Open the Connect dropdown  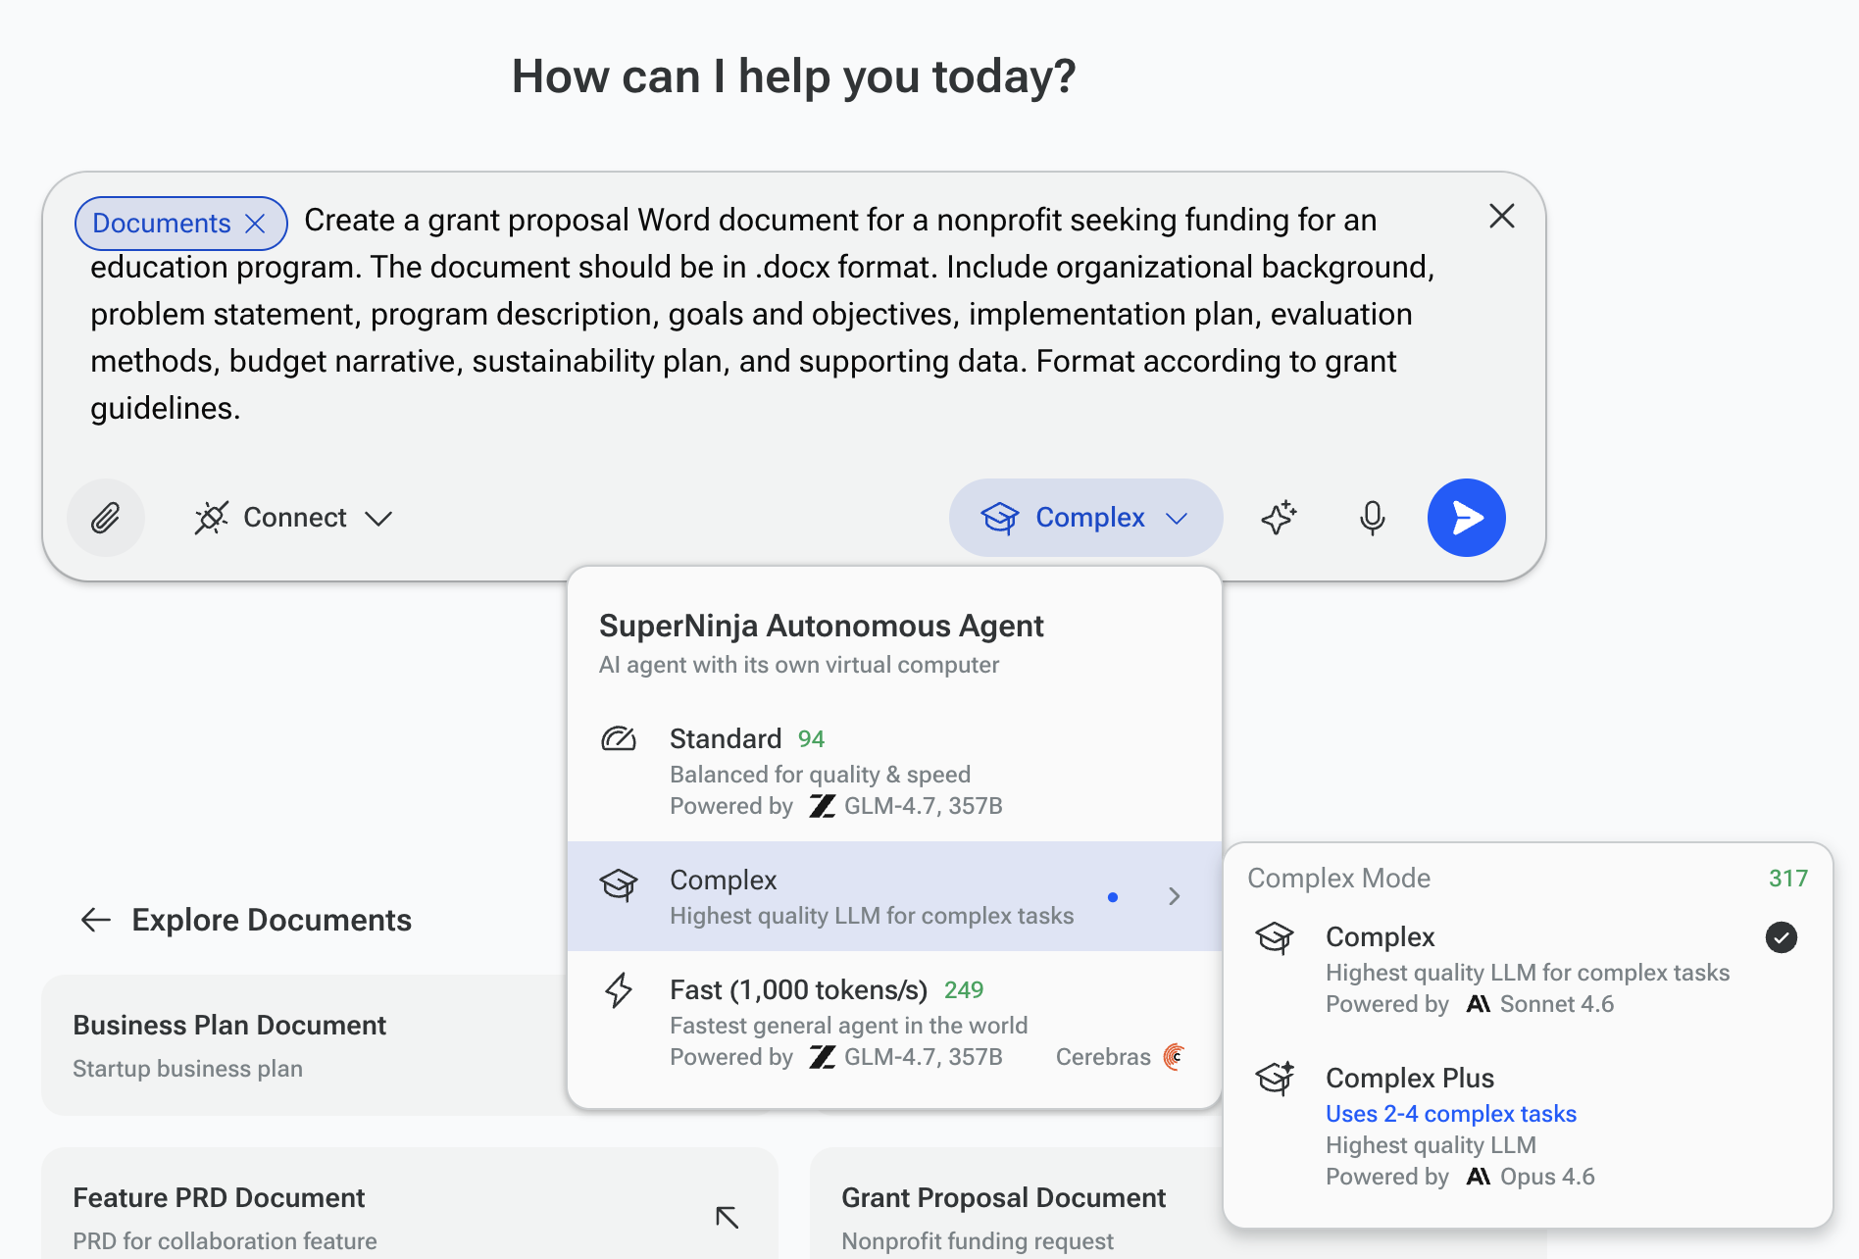coord(294,518)
